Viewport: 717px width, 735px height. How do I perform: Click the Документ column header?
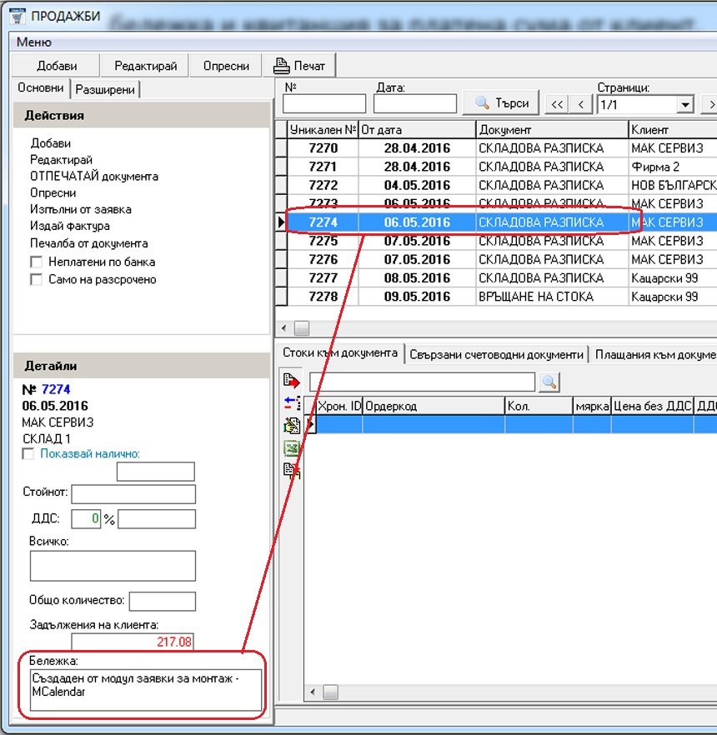(x=552, y=129)
